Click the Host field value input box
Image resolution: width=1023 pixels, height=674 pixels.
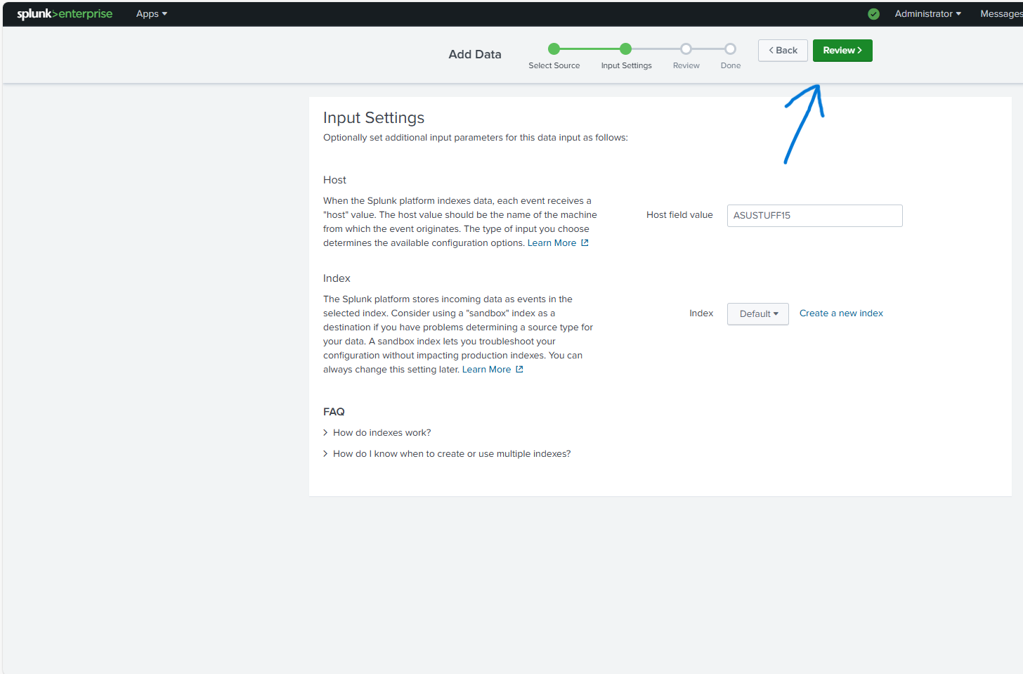814,215
